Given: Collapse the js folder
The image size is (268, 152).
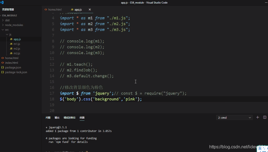Looking at the screenshot, I should [10, 34].
